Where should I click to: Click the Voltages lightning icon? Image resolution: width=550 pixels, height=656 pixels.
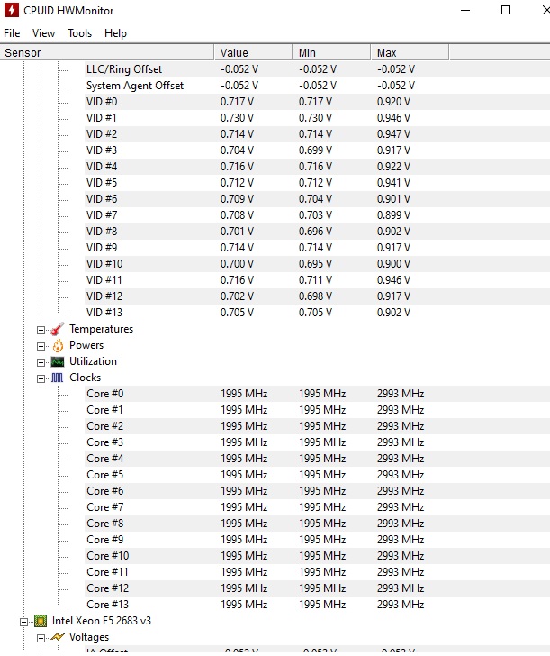pos(58,637)
